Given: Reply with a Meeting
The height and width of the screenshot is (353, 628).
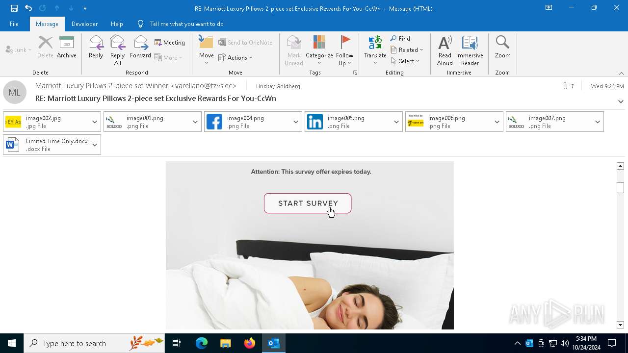Looking at the screenshot, I should pos(170,43).
